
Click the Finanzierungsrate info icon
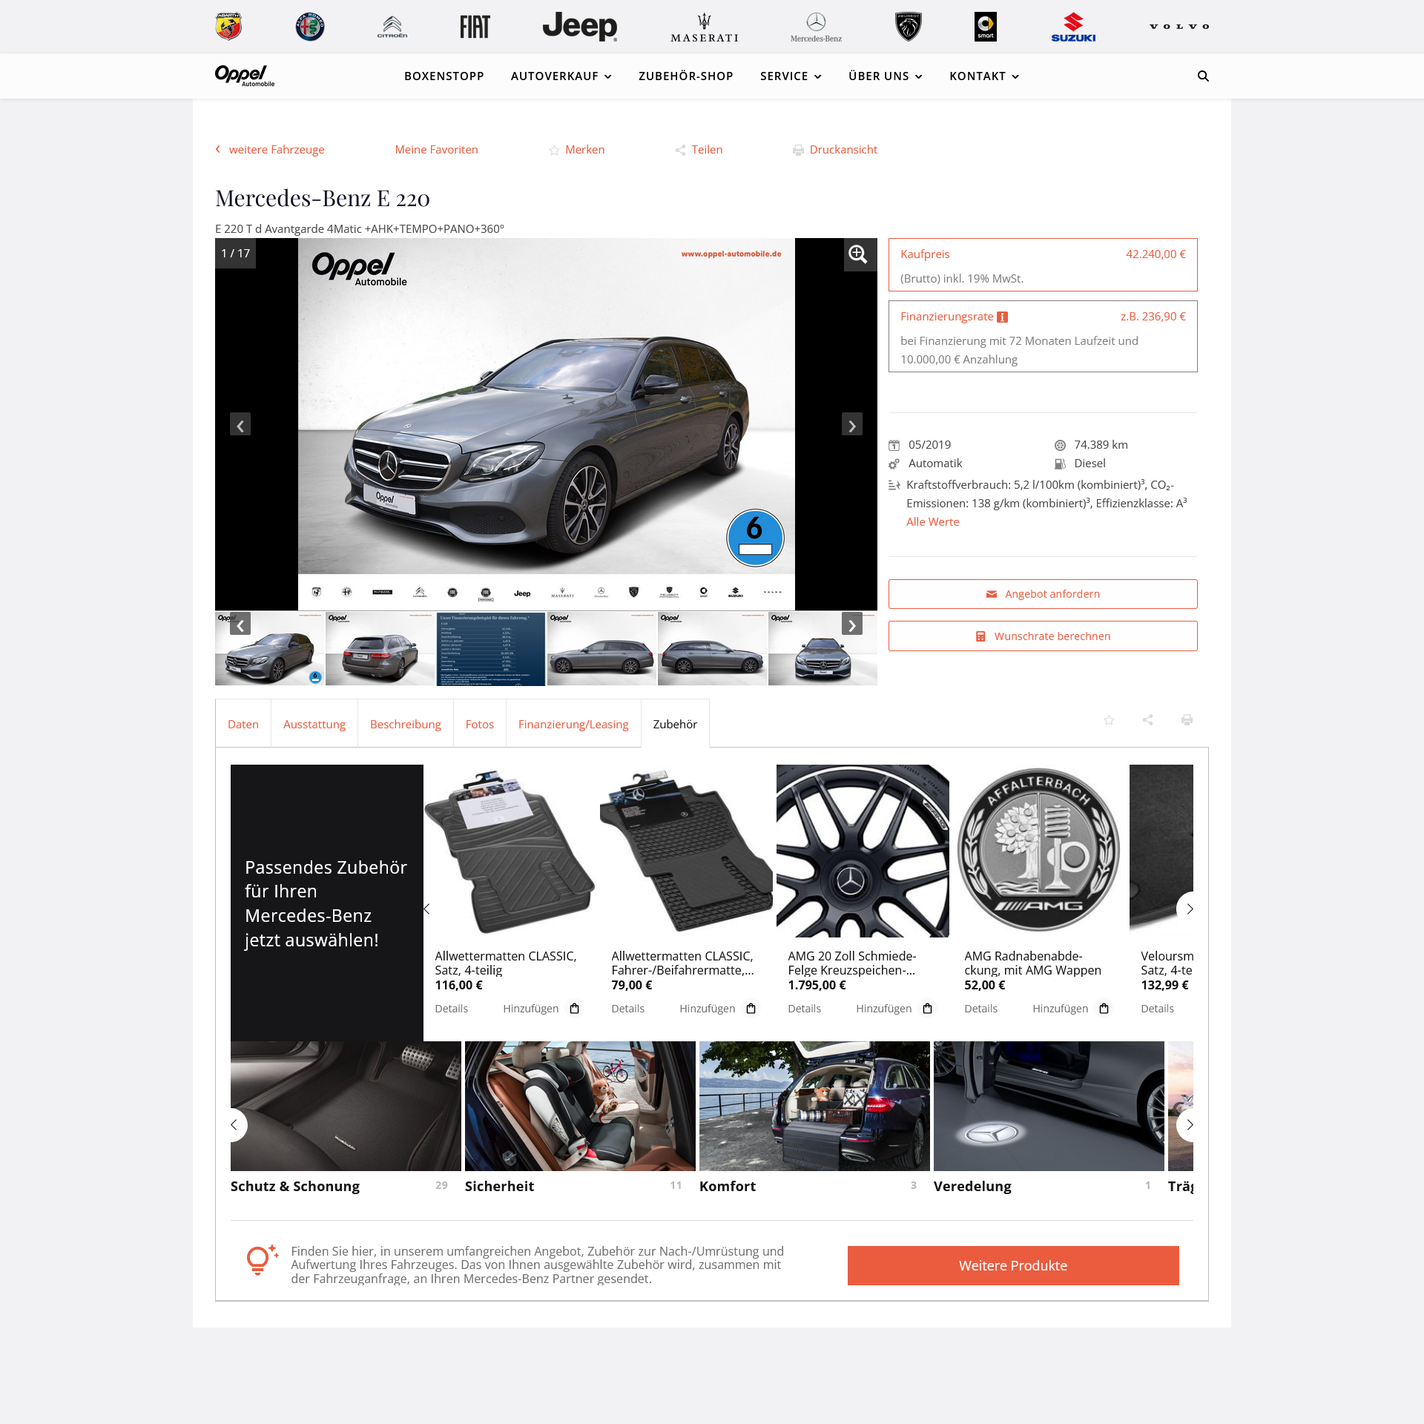[x=1002, y=317]
